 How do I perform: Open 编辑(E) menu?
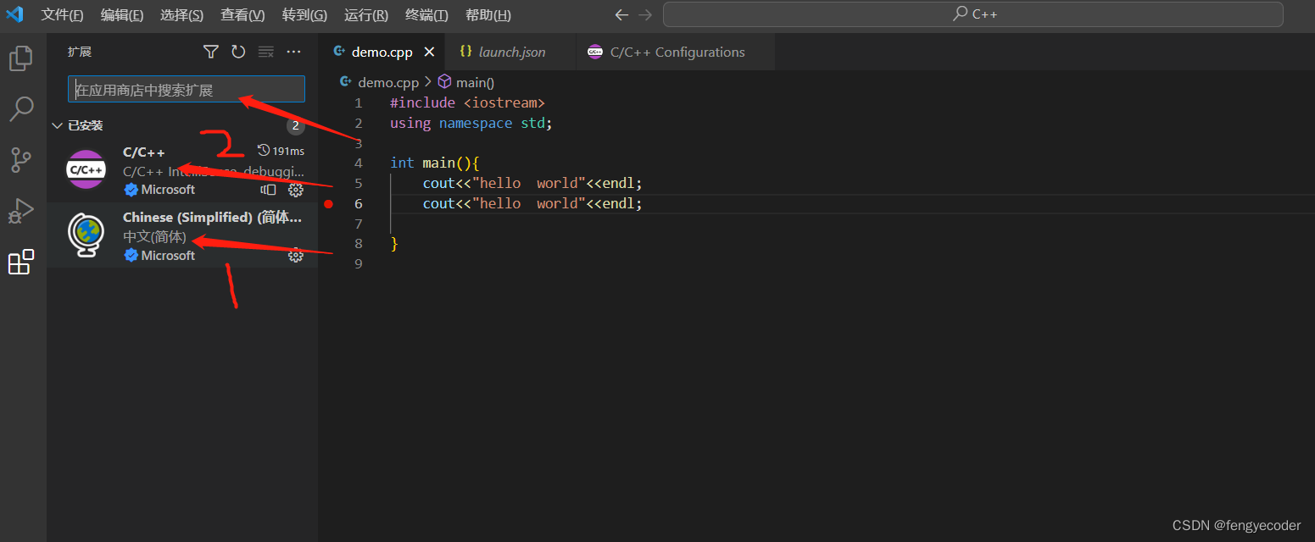click(x=122, y=15)
